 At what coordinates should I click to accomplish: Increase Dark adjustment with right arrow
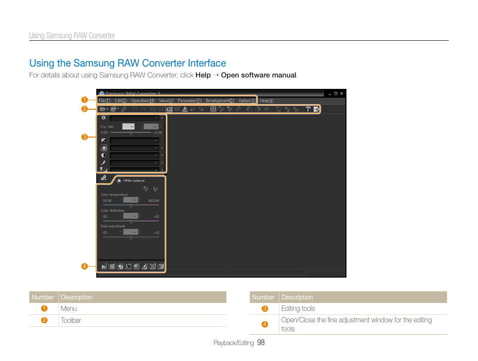coord(140,232)
